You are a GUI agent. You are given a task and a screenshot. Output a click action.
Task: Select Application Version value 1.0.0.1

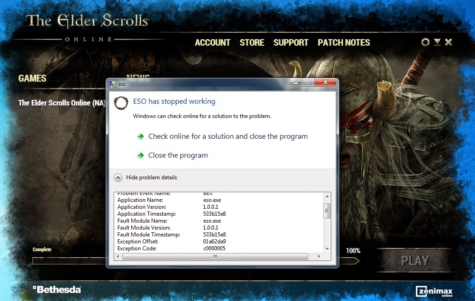(211, 207)
